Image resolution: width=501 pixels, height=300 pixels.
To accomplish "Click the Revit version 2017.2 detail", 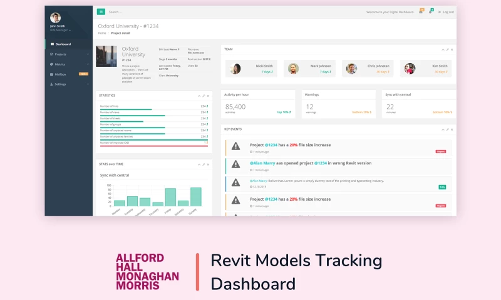I will coord(199,59).
